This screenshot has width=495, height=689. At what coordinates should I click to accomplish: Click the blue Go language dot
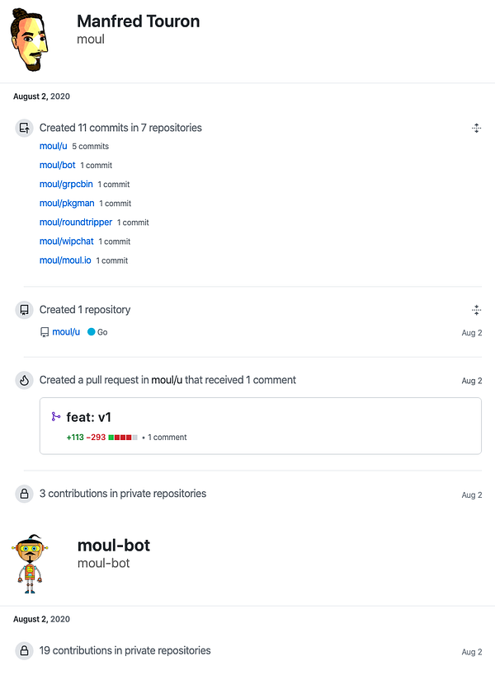click(91, 332)
